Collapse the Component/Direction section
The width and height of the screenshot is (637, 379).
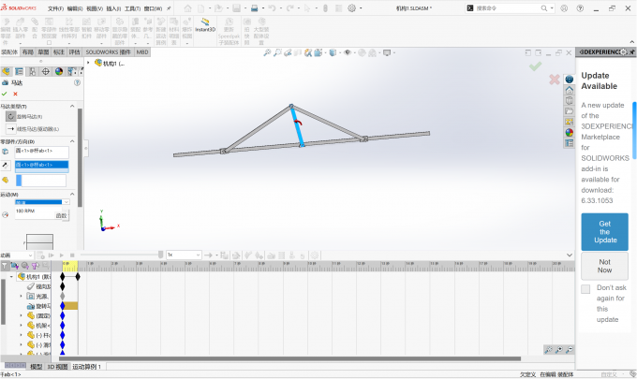coord(72,141)
